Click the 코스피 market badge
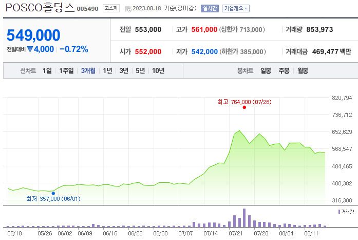The width and height of the screenshot is (358, 240). 110,8
